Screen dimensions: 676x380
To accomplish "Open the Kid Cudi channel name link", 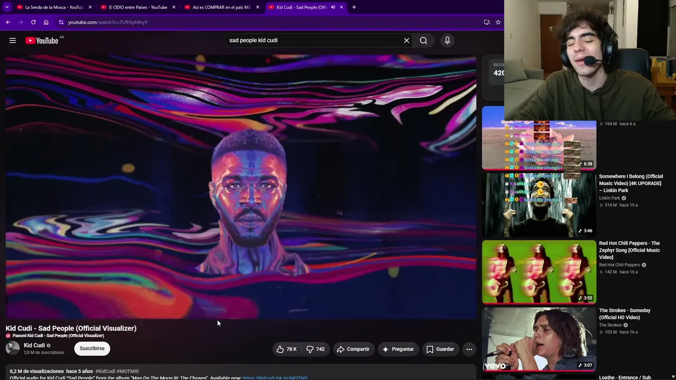I will pos(34,345).
